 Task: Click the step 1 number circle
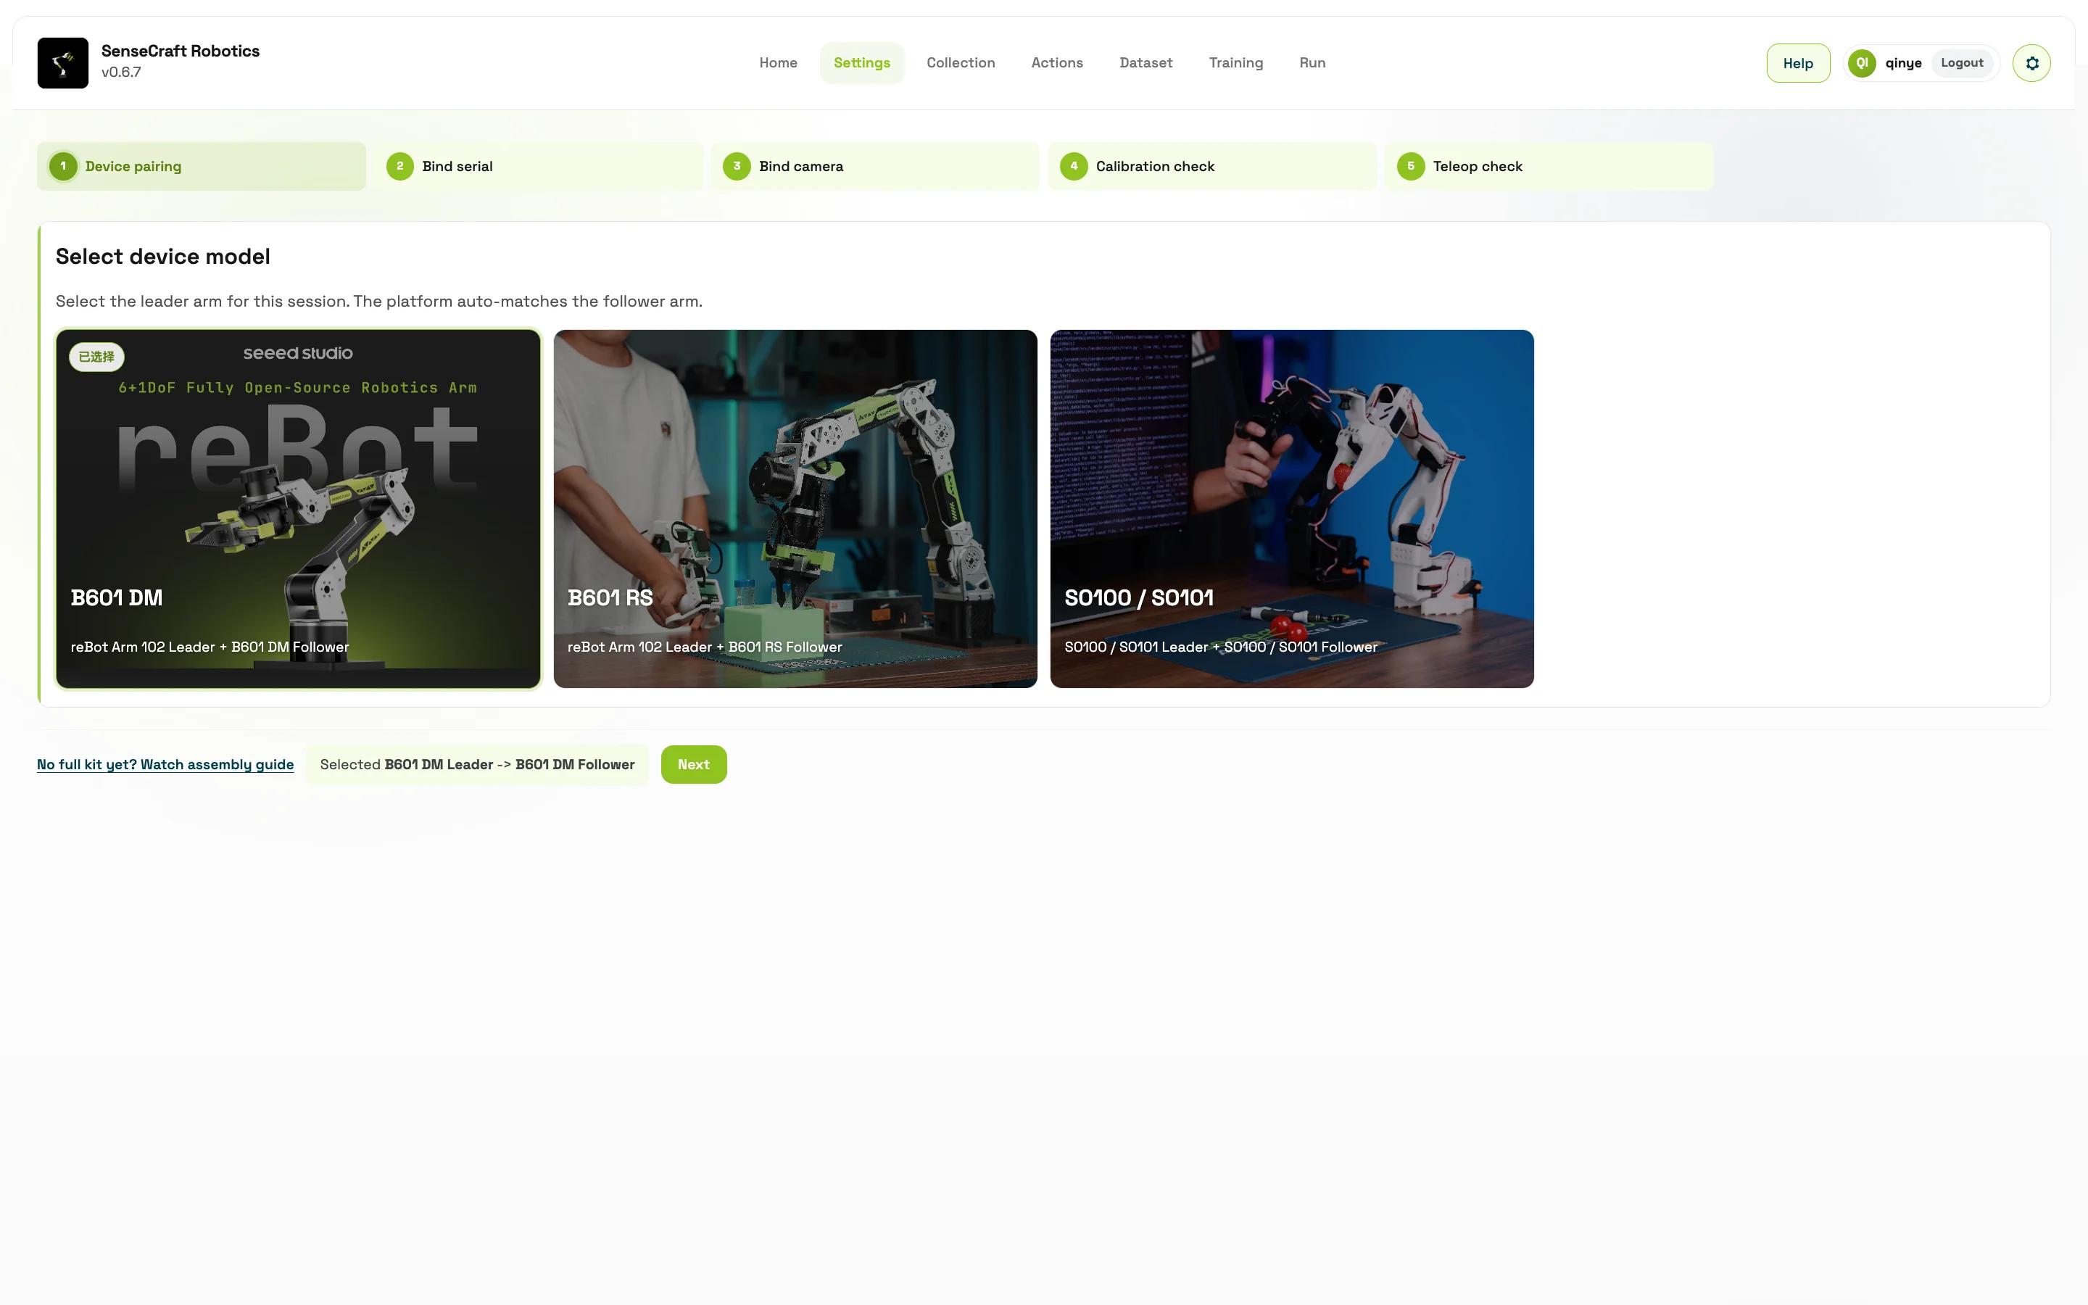coord(63,167)
